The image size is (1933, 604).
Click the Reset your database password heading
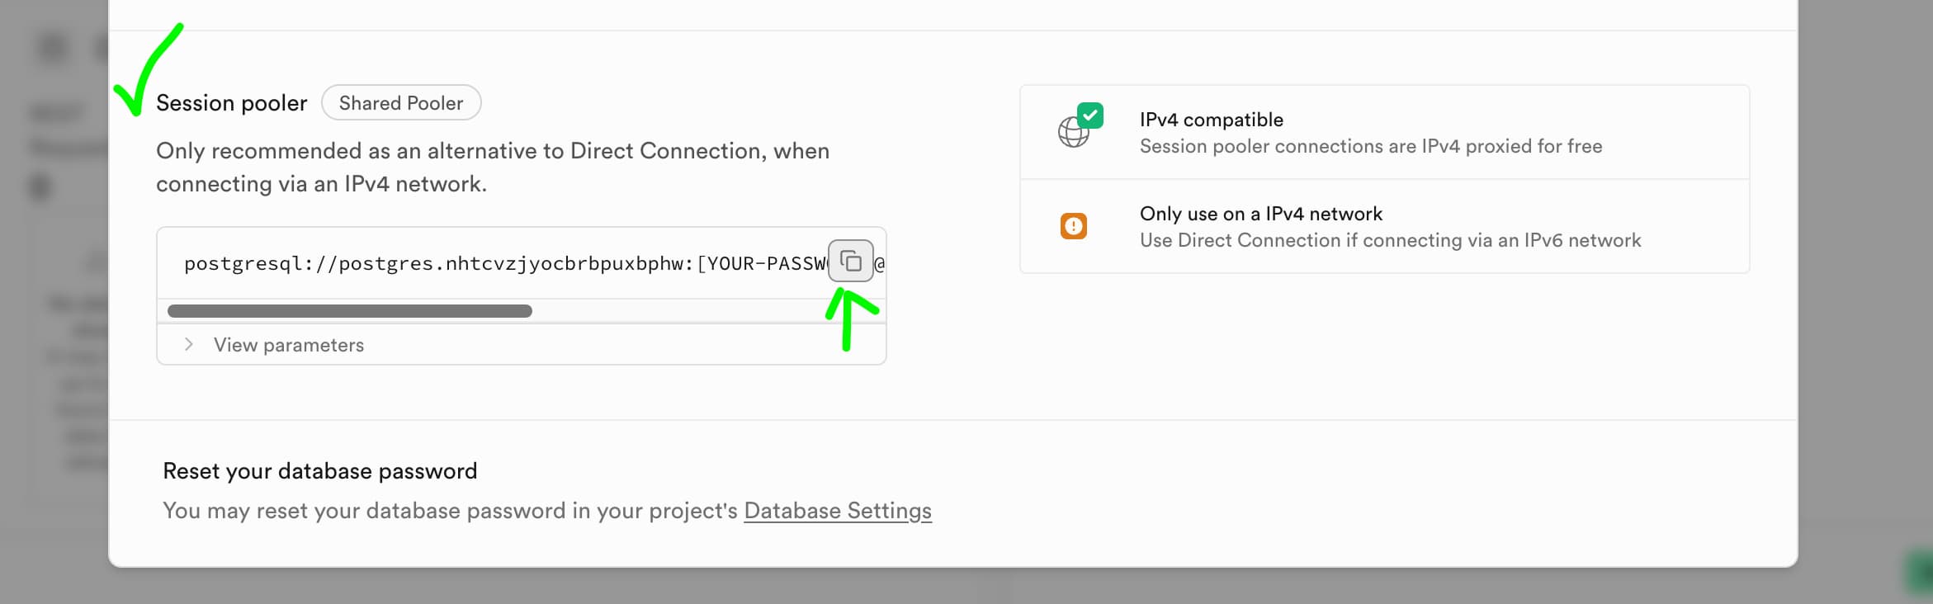pos(319,471)
